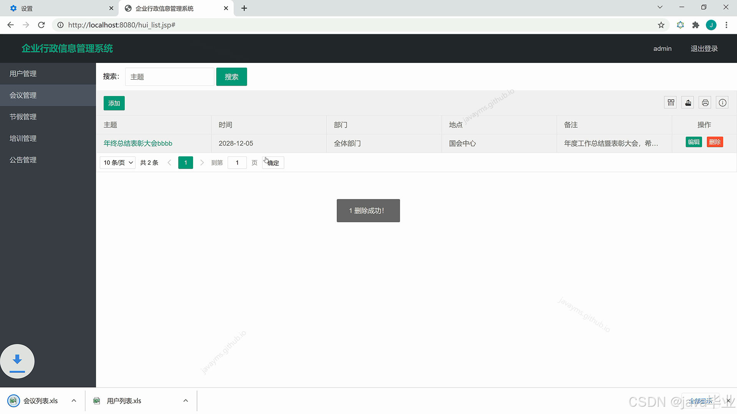Click 退出登录 link
This screenshot has width=737, height=414.
click(x=704, y=49)
